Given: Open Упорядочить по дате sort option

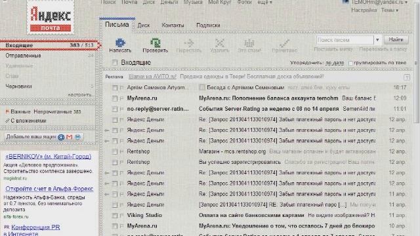Looking at the screenshot, I should point(335,63).
